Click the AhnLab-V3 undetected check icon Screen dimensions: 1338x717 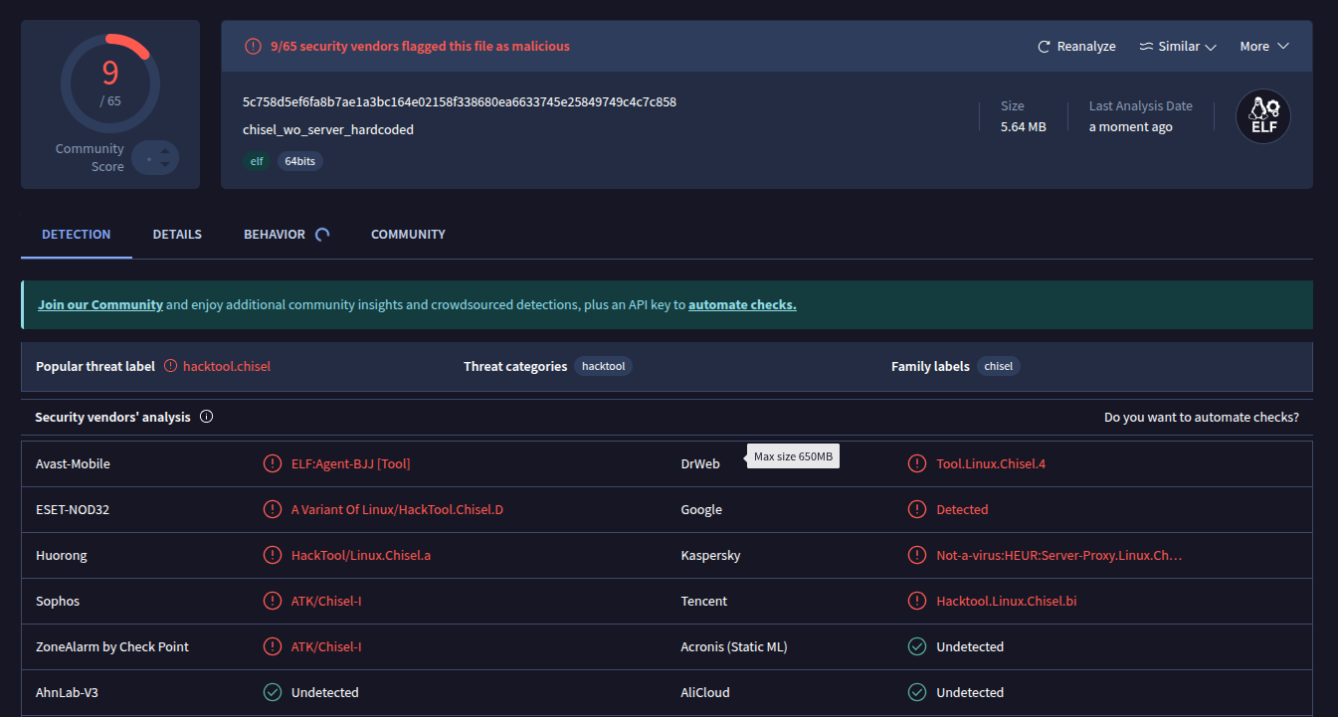(272, 692)
